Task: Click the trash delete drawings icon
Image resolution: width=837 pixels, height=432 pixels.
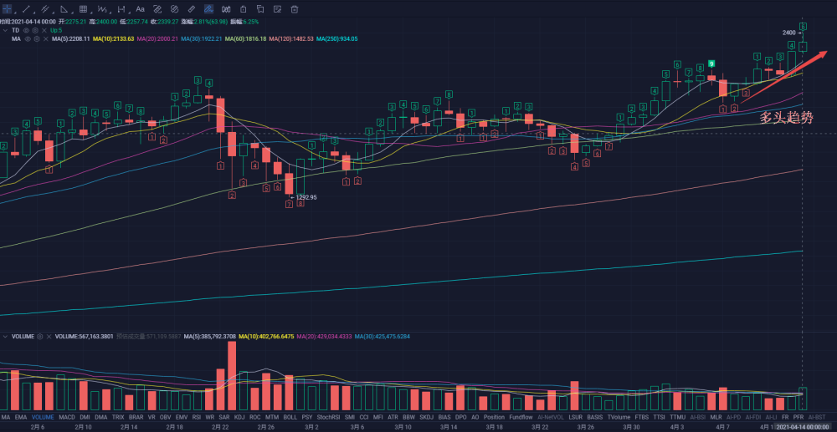Action: click(x=295, y=9)
